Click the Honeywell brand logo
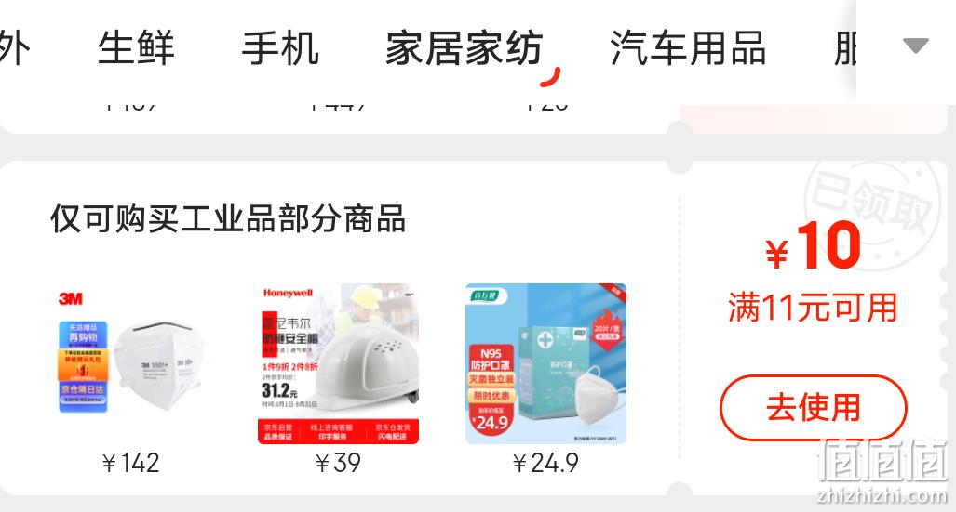This screenshot has width=956, height=512. (x=288, y=293)
